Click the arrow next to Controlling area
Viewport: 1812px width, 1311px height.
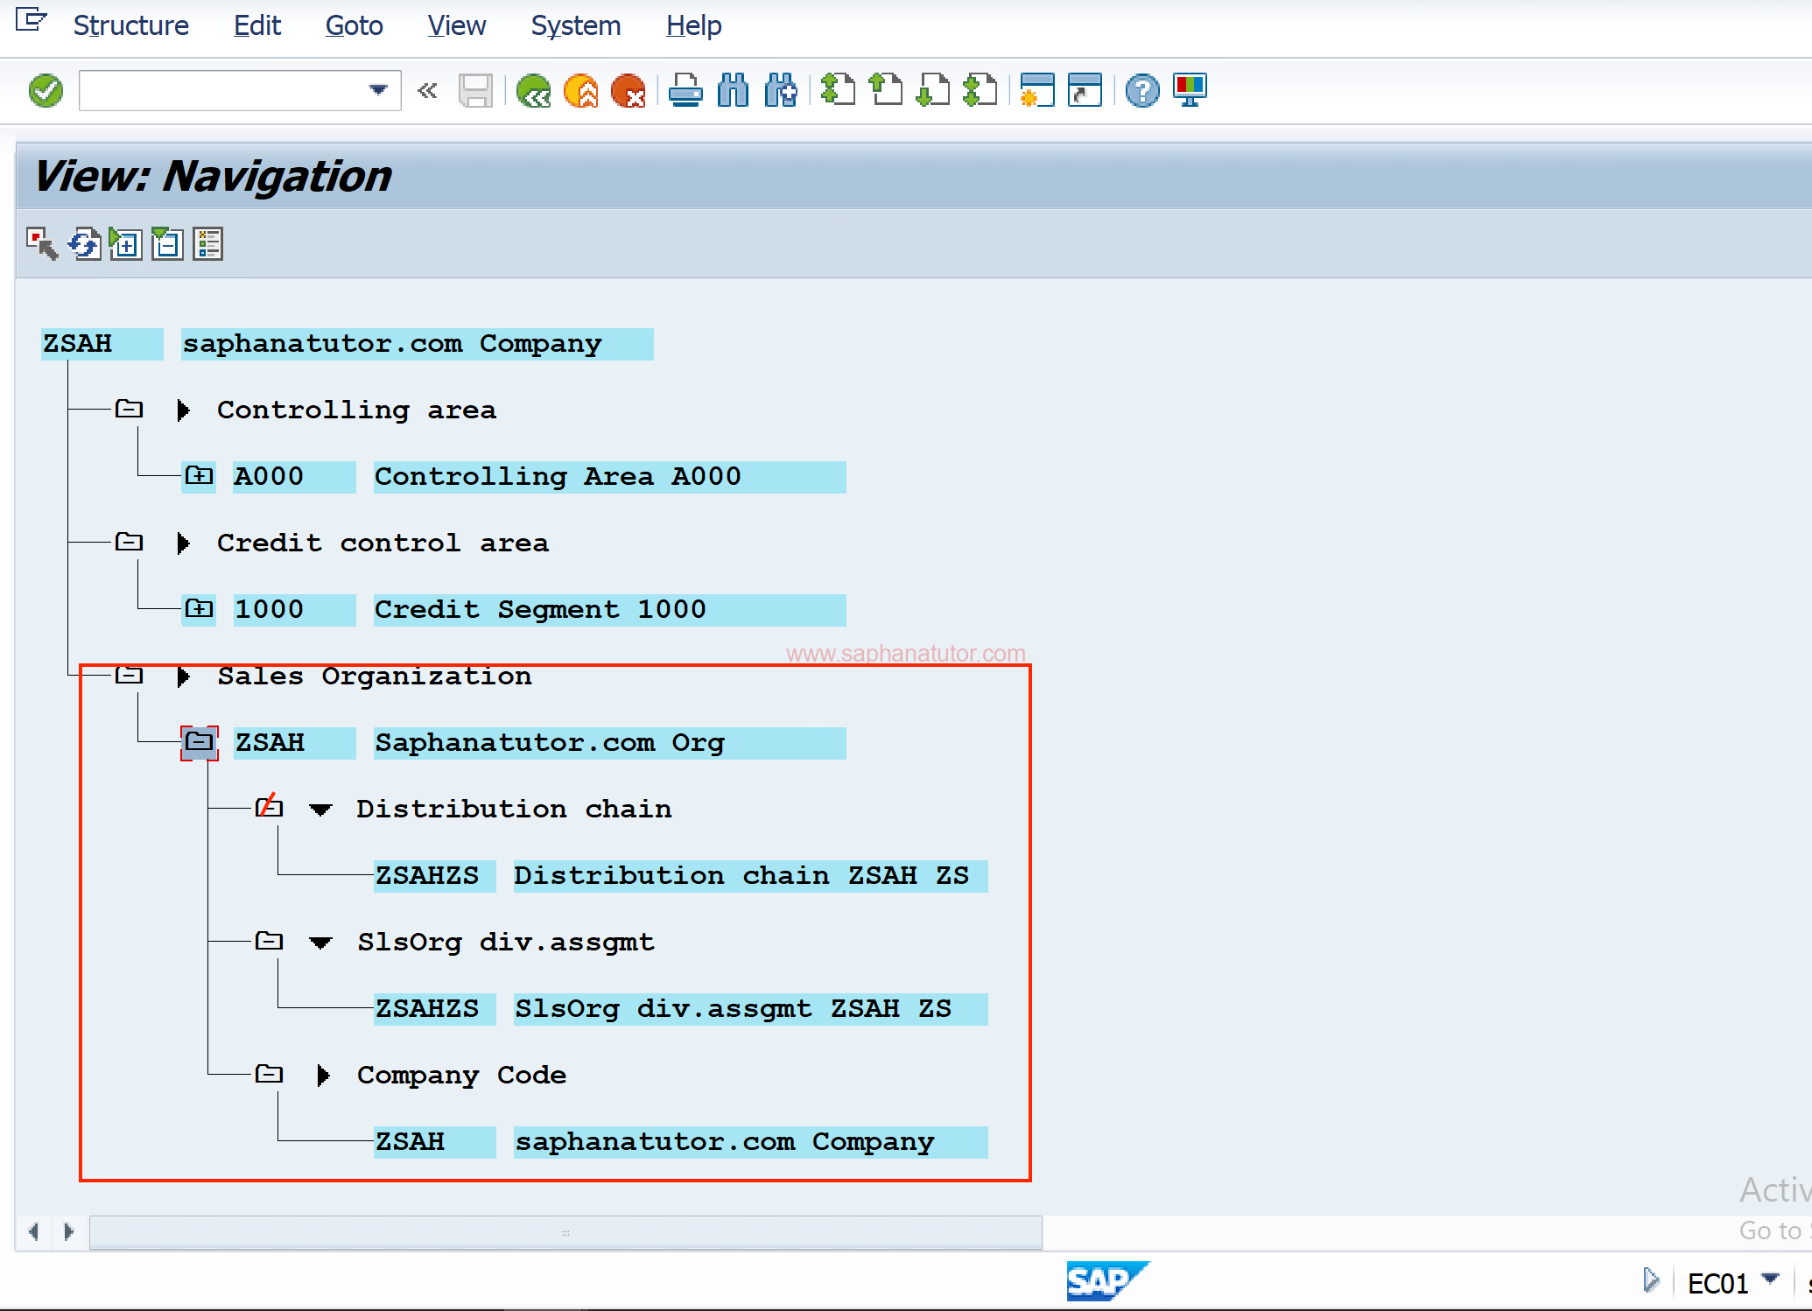click(183, 410)
